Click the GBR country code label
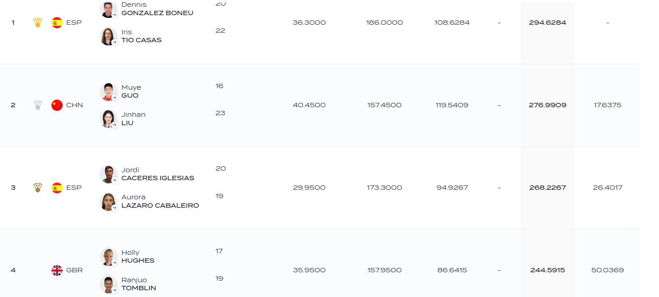659x297 pixels. 75,270
